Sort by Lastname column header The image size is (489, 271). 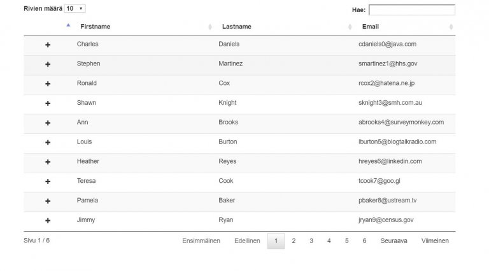click(x=237, y=27)
